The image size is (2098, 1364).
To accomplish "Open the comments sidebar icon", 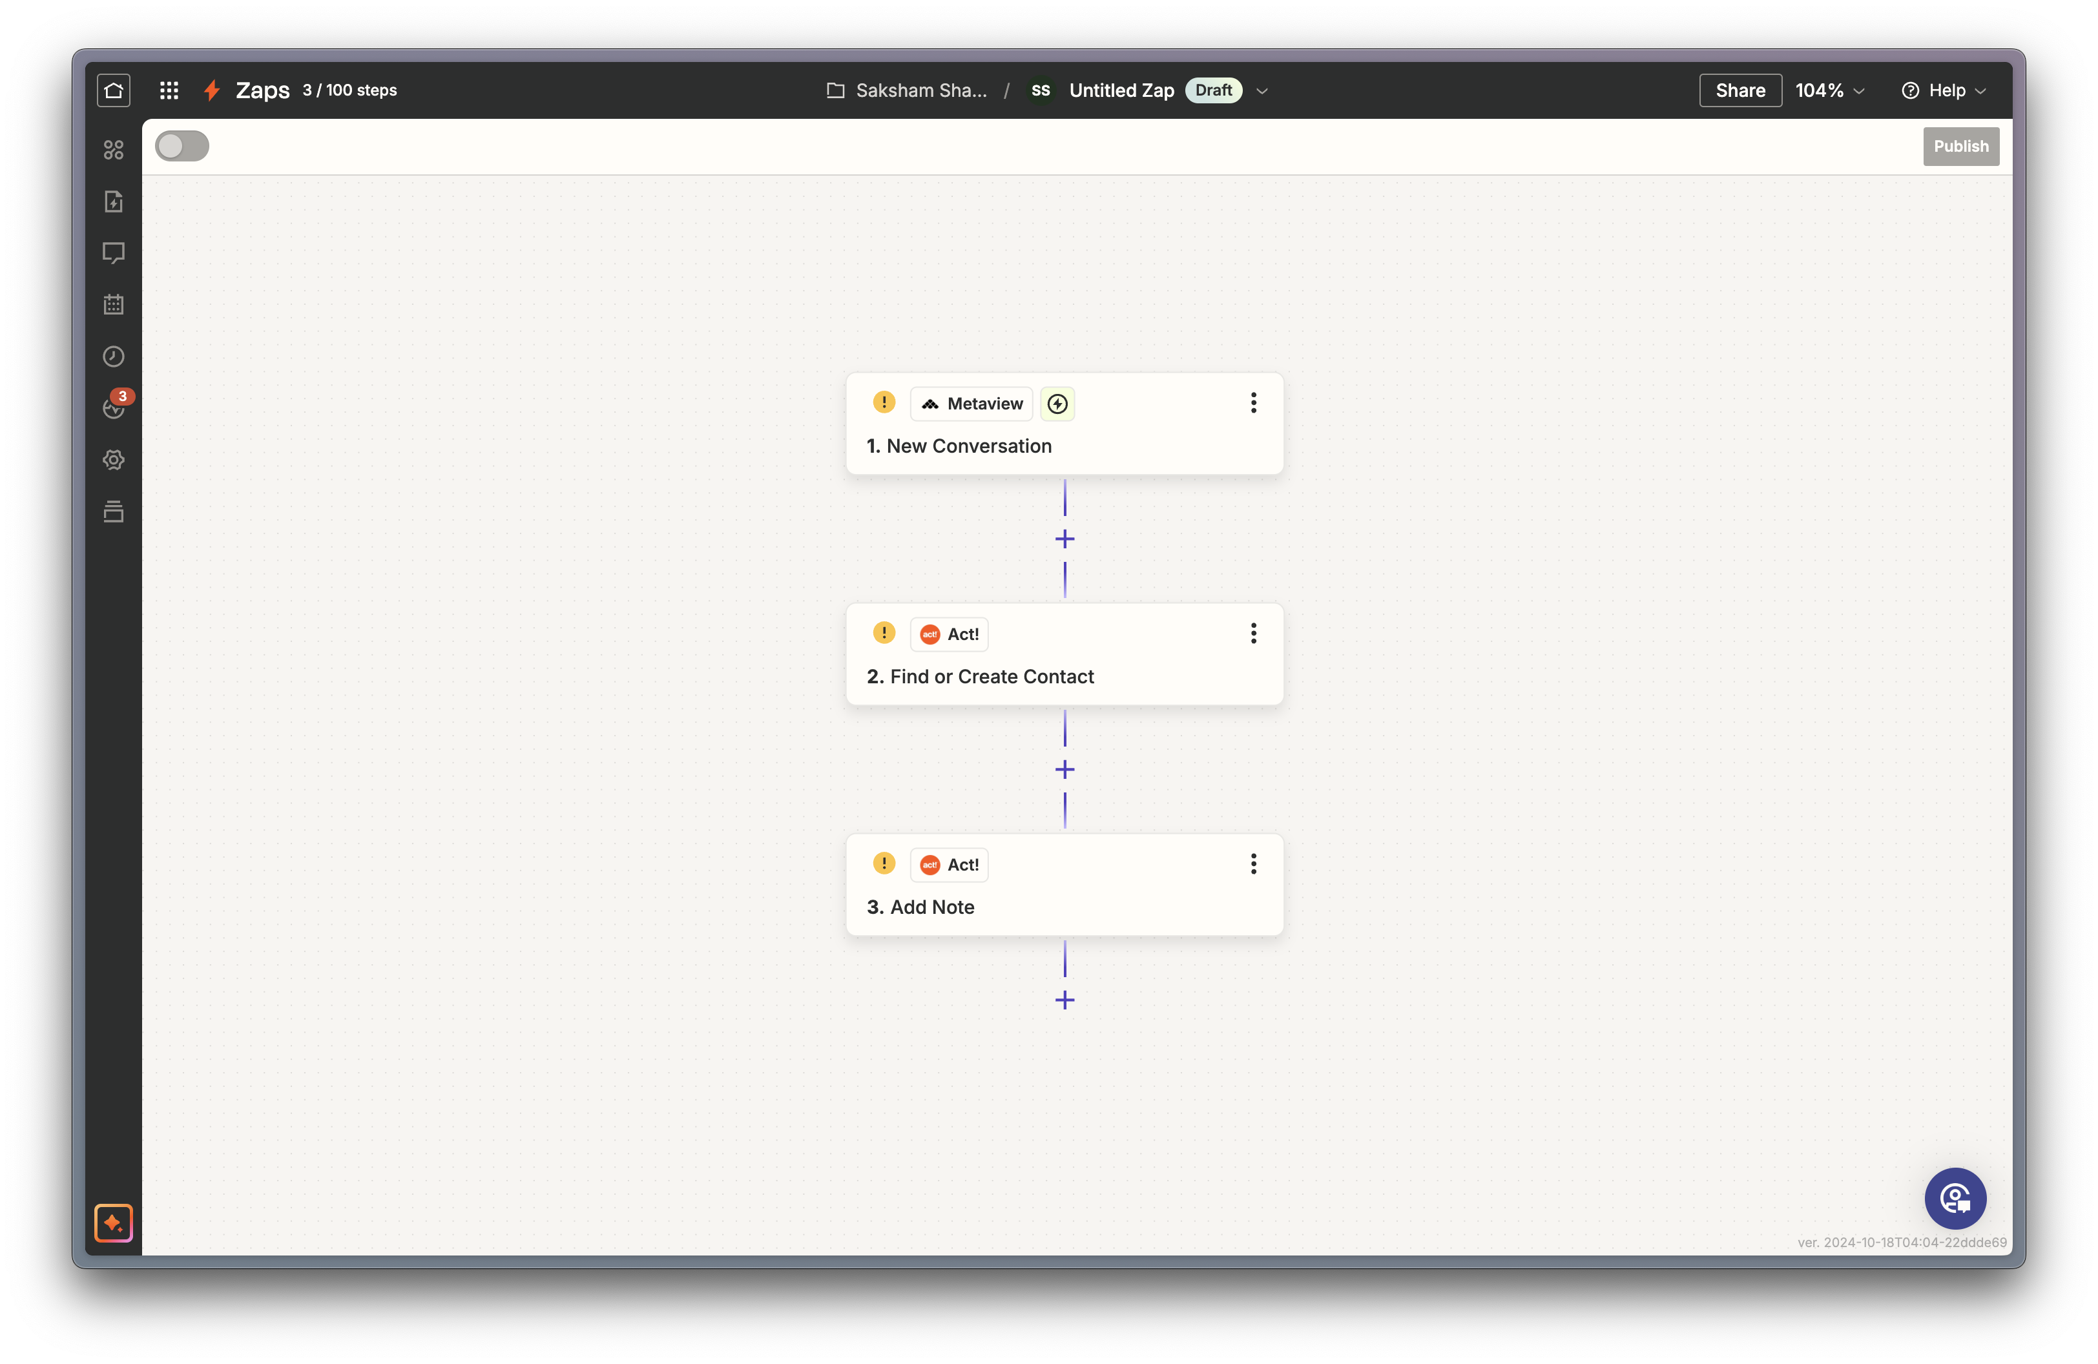I will [114, 253].
